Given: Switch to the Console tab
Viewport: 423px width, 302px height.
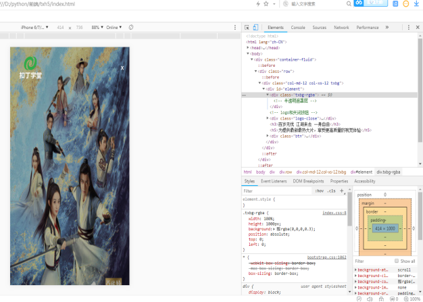Looking at the screenshot, I should pos(298,28).
